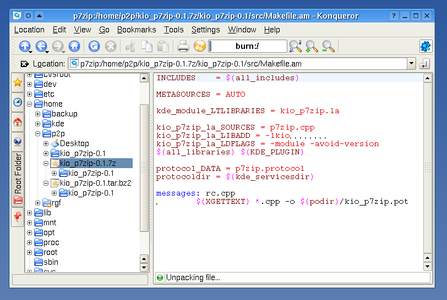Open the Window menu

(242, 30)
